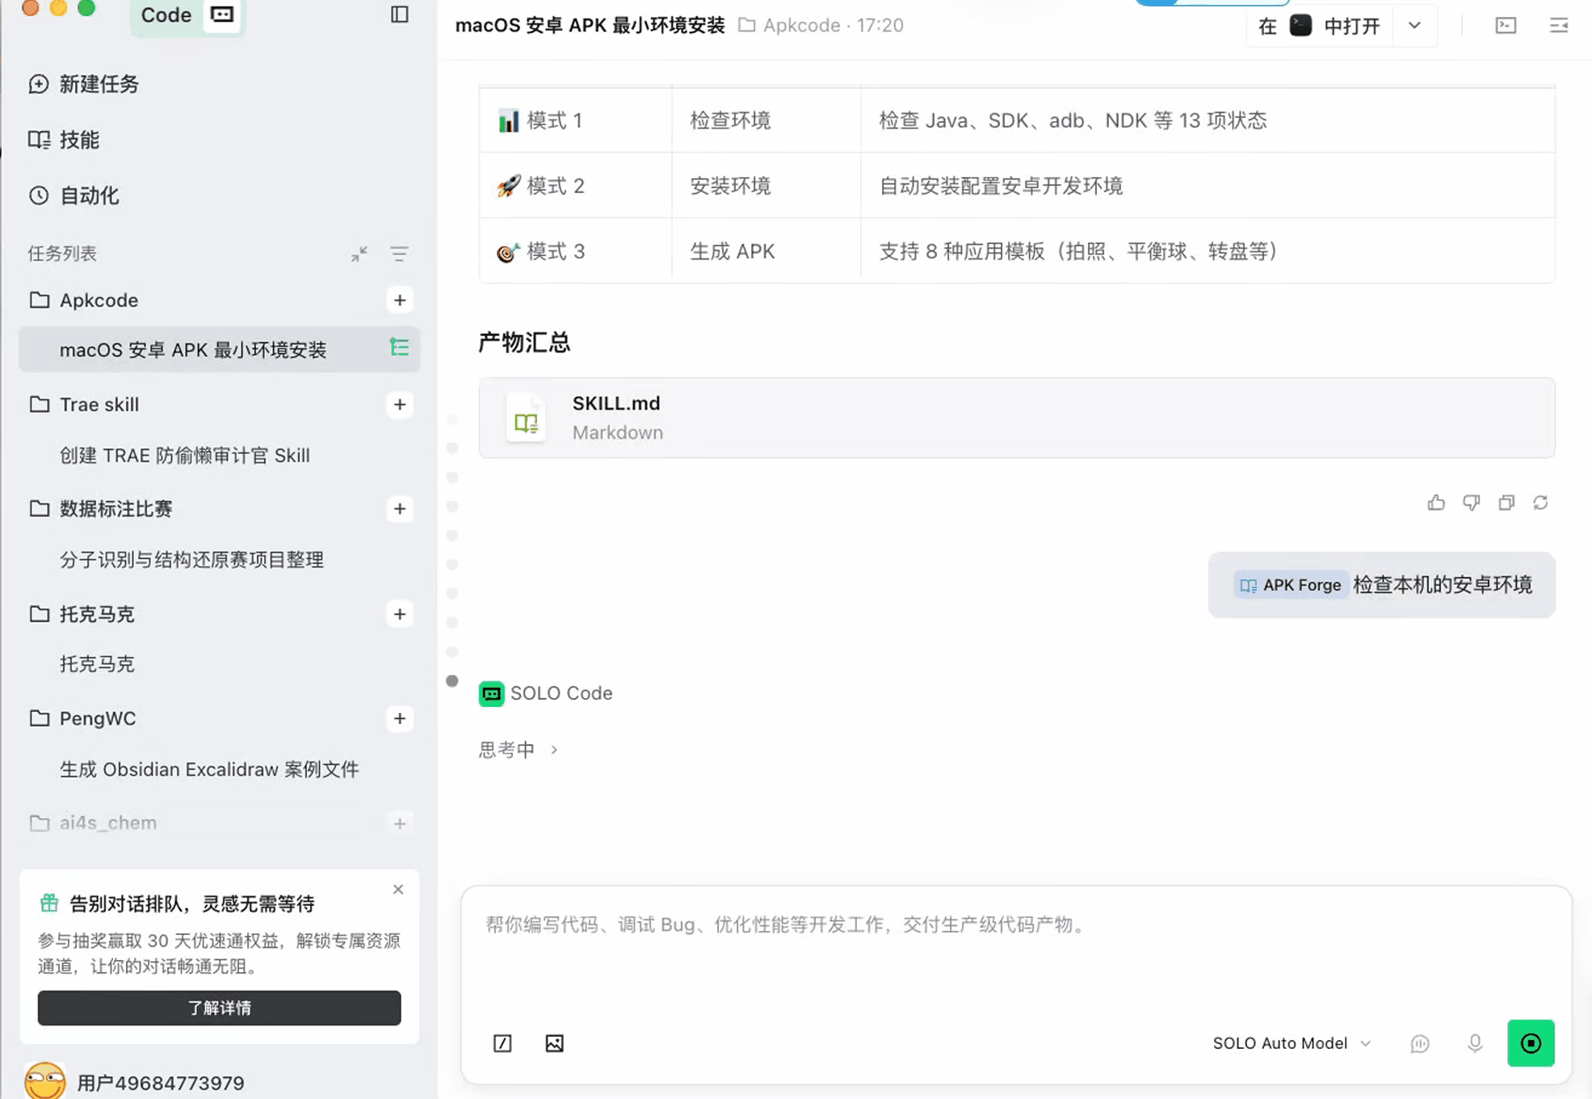Collapse all in the task list

click(359, 254)
